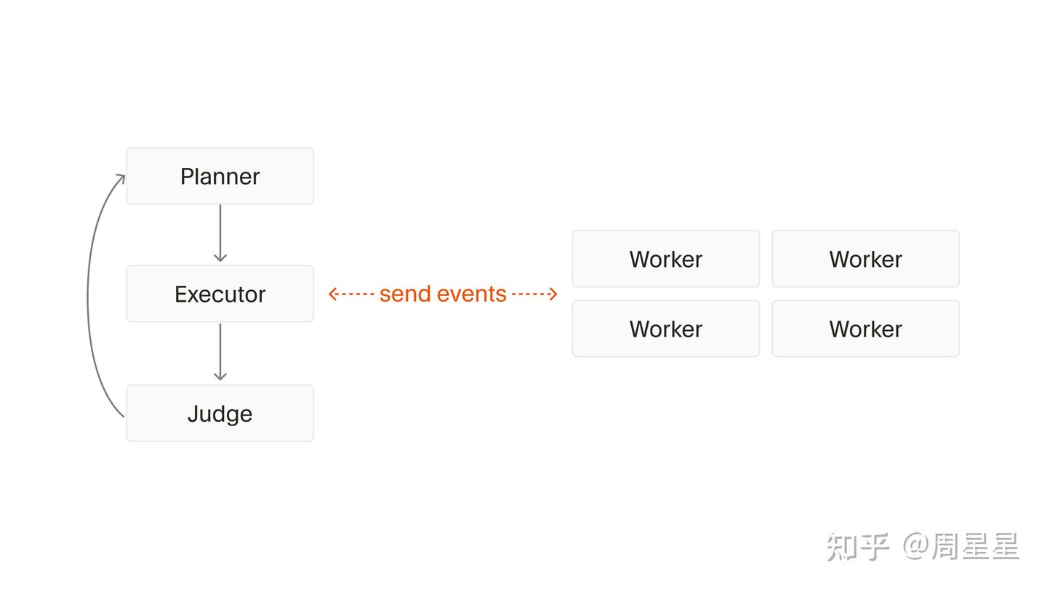Click the @周星星 watermark username
Viewport: 1047px width, 589px height.
tap(961, 547)
